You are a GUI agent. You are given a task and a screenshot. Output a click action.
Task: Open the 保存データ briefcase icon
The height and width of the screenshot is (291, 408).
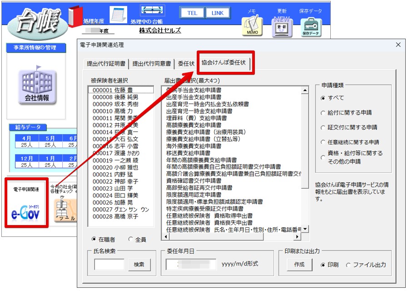tap(311, 27)
